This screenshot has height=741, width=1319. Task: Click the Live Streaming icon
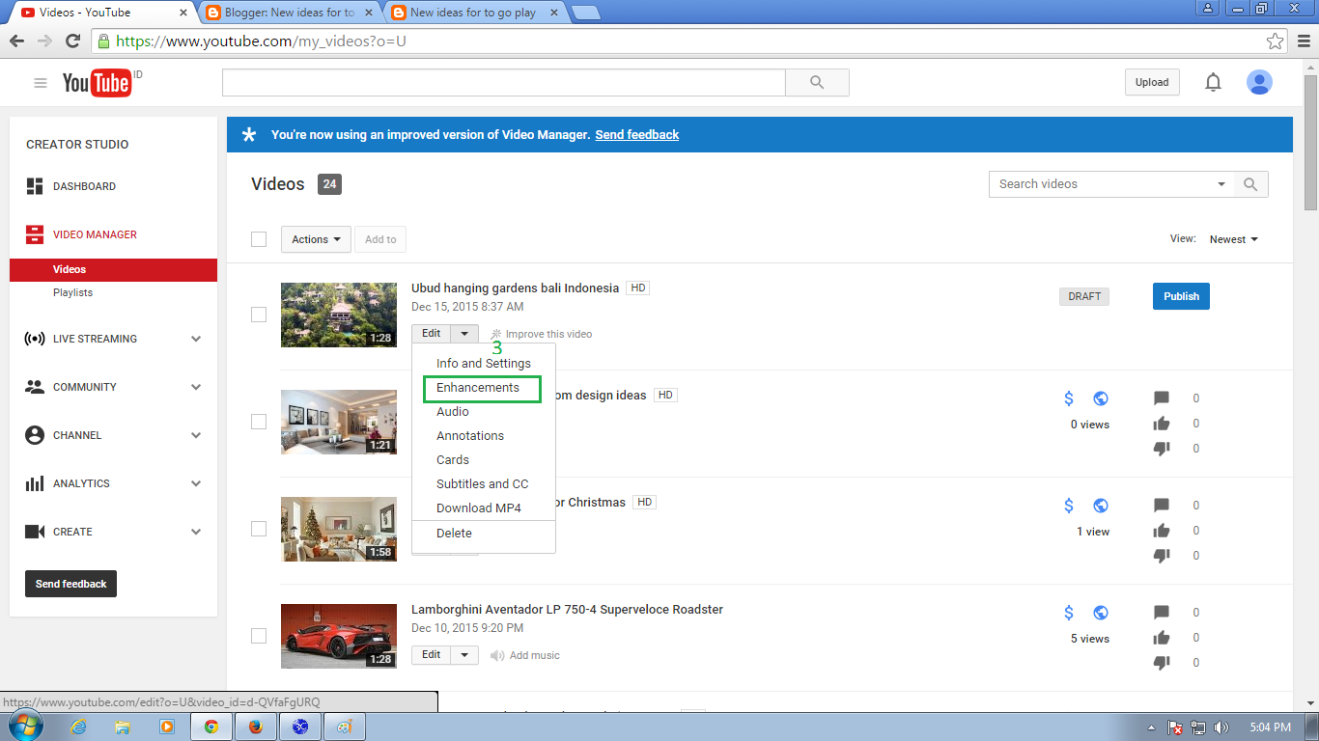click(x=35, y=339)
